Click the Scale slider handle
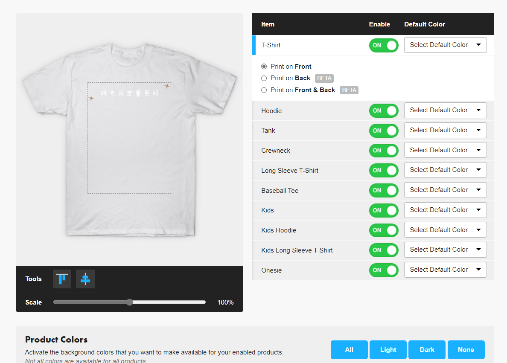The height and width of the screenshot is (363, 507). 129,302
